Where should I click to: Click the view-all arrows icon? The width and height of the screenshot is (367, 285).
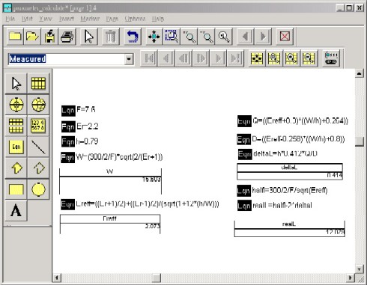(x=154, y=37)
